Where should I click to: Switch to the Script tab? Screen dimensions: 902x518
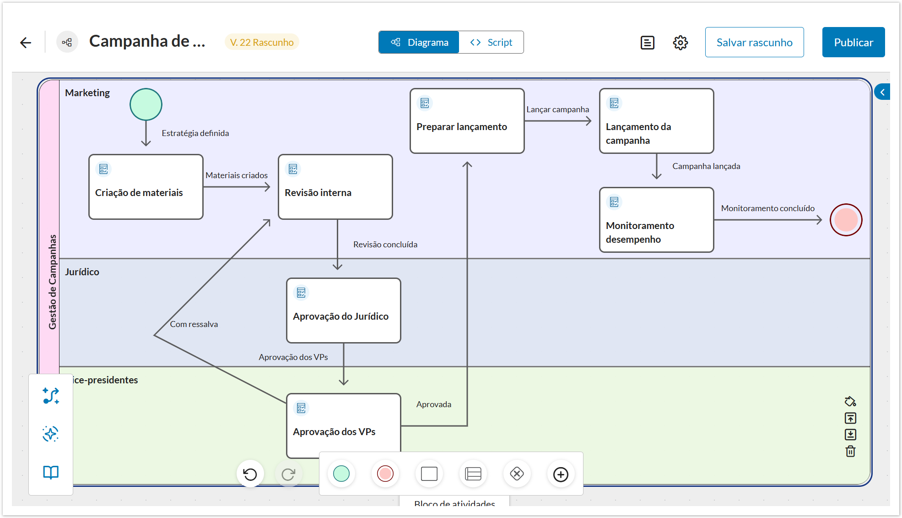tap(491, 42)
